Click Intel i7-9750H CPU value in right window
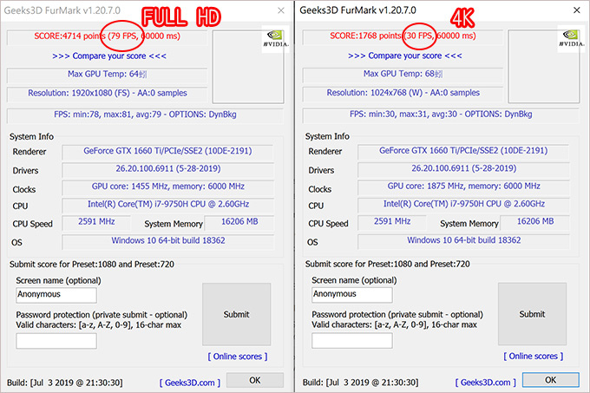Image resolution: width=590 pixels, height=393 pixels. [x=463, y=204]
